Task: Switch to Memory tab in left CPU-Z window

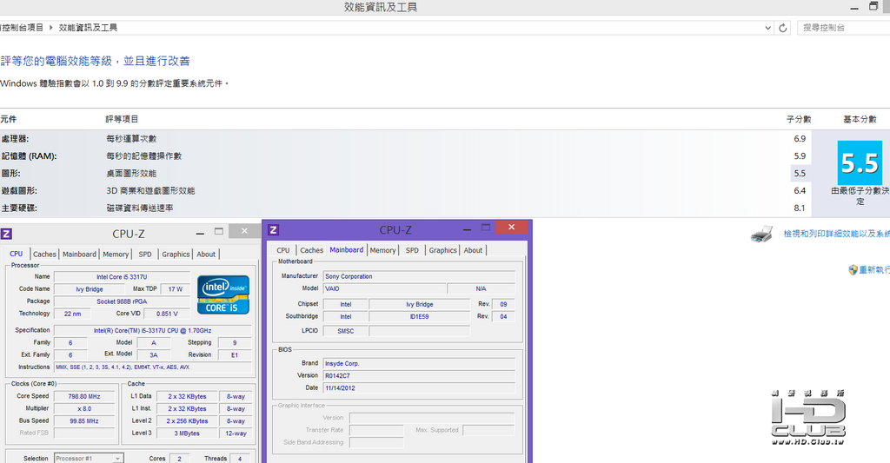Action: pos(116,255)
